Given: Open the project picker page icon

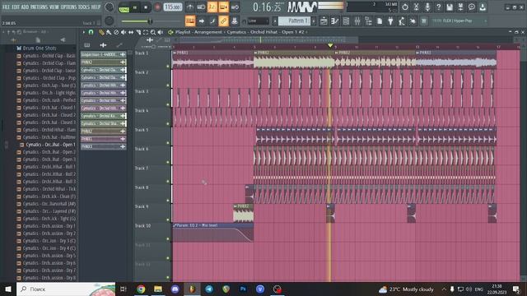Looking at the screenshot, I should (380, 21).
